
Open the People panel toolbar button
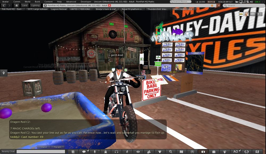[149, 152]
